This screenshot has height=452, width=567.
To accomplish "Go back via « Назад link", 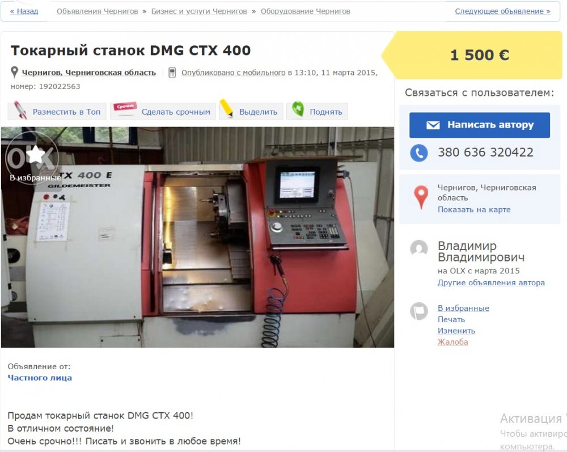I will coord(24,11).
